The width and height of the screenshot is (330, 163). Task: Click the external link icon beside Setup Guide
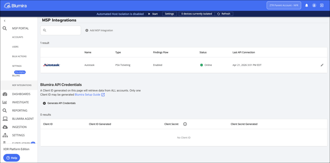tap(103, 95)
